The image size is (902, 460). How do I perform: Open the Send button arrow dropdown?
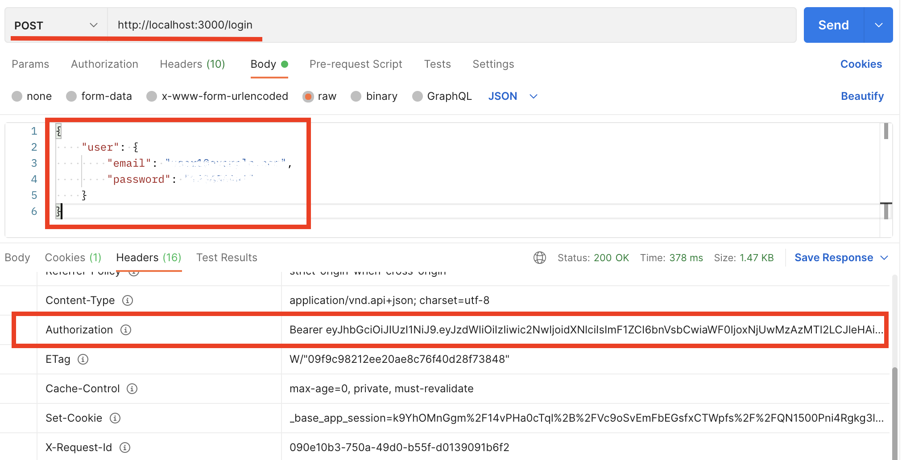[x=879, y=25]
